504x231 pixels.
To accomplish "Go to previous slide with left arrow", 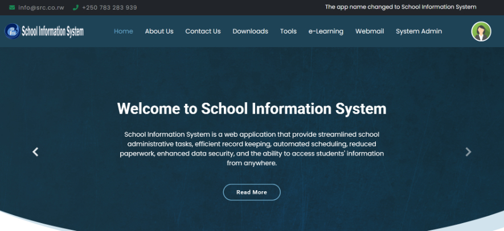I will 35,152.
